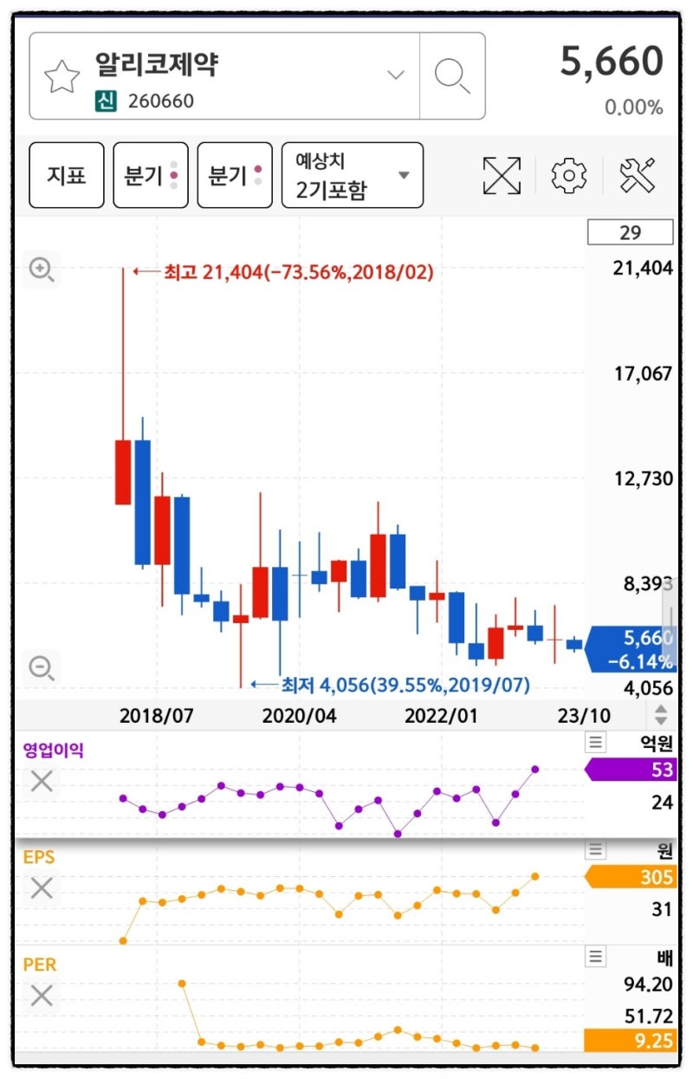Click the chart panel resize up/down arrows
Viewport: 693px width, 1079px height.
click(661, 716)
